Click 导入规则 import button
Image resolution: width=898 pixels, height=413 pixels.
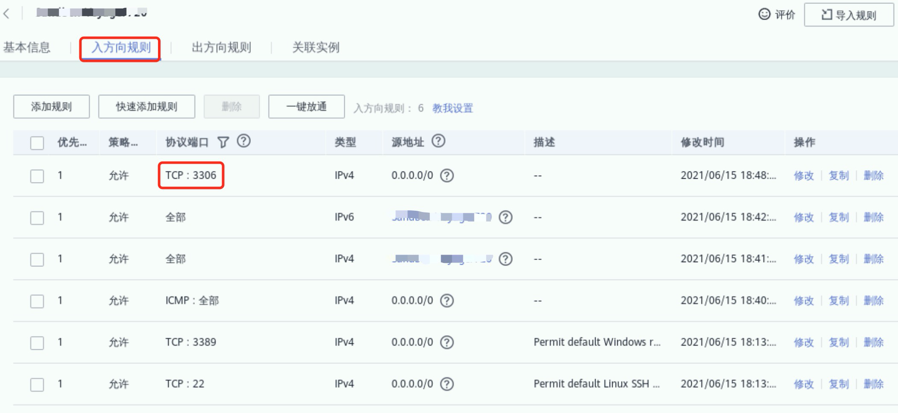[x=848, y=15]
